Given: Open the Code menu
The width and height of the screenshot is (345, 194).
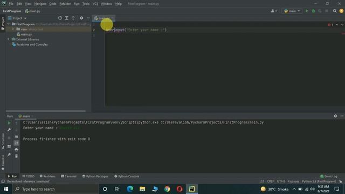Looking at the screenshot, I should [x=53, y=4].
